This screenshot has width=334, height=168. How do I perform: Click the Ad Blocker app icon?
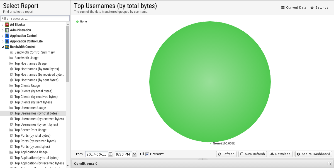(x=7, y=25)
